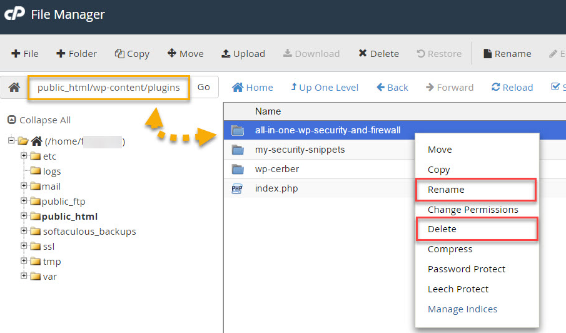Go Up One Level
566x333 pixels.
point(325,88)
